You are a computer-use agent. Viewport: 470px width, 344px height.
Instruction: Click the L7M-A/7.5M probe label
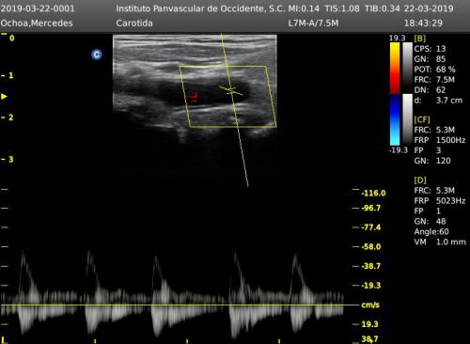click(x=313, y=23)
